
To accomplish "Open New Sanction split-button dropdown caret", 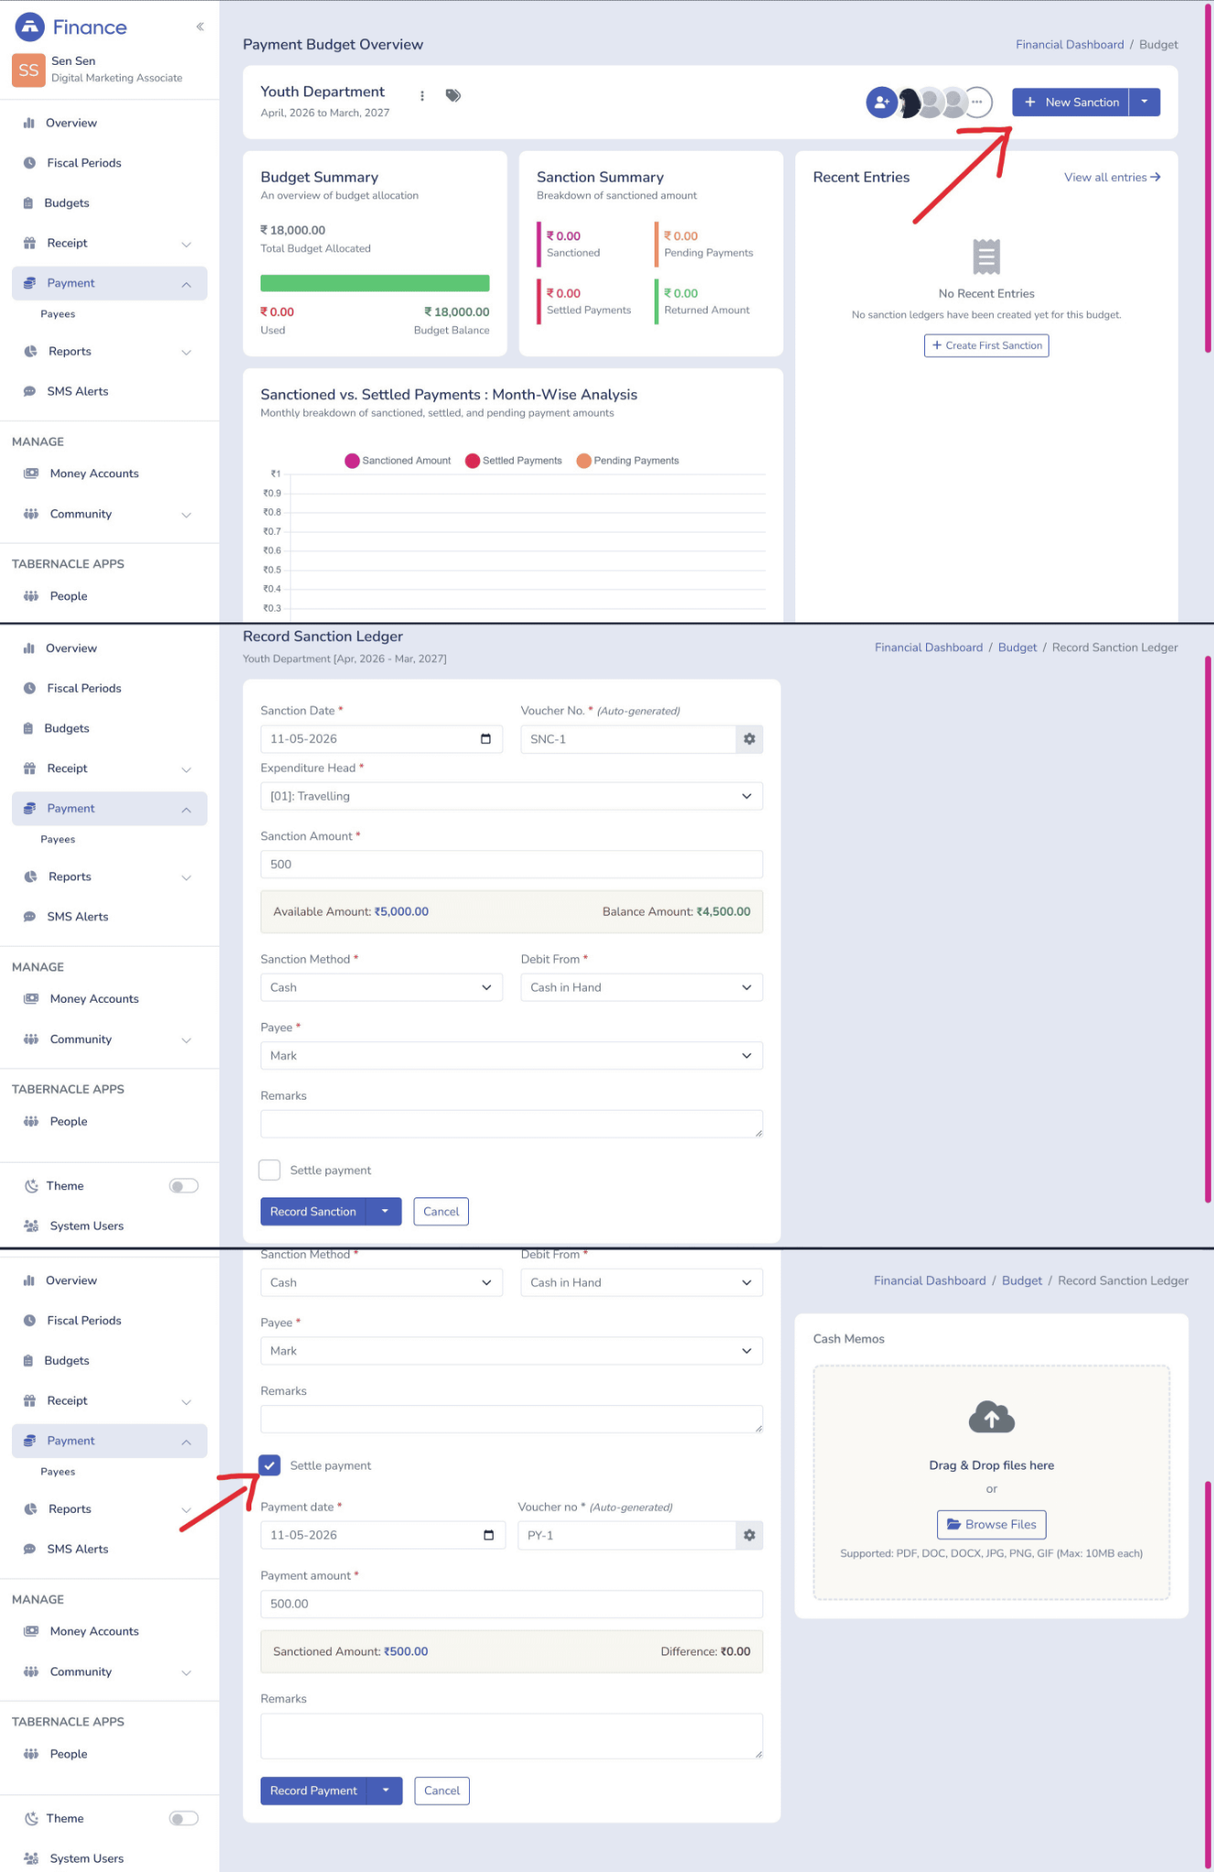I will tap(1145, 102).
